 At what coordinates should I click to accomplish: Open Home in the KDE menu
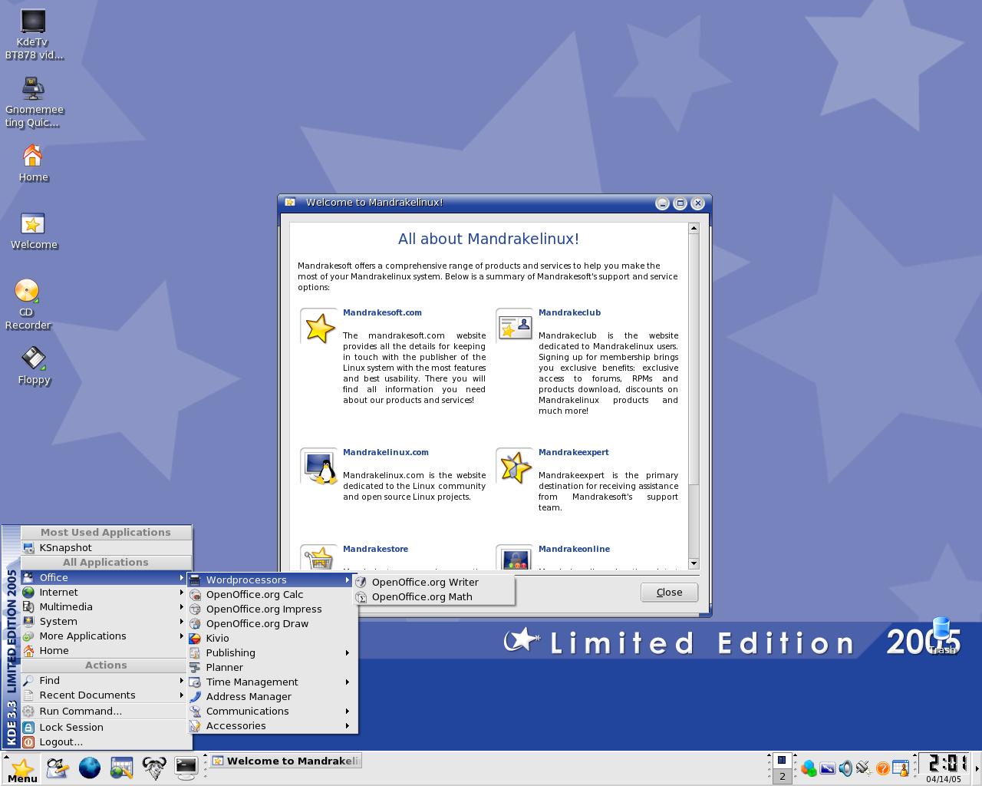[x=105, y=650]
